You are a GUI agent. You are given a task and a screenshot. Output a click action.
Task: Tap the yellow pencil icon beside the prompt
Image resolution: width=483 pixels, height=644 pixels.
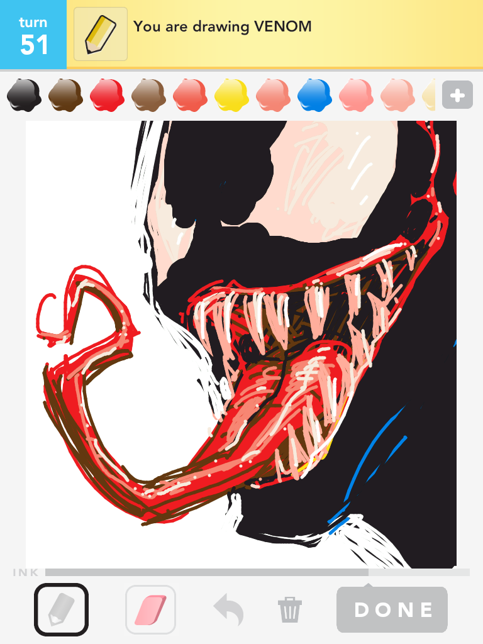(100, 34)
